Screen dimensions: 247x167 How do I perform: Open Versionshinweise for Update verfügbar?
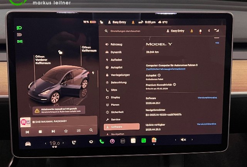pyautogui.click(x=206, y=124)
